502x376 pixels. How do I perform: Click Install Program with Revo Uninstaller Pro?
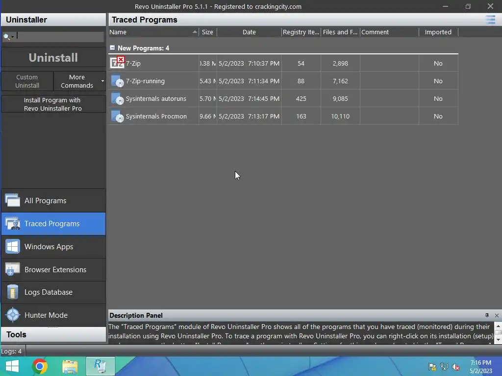53,104
